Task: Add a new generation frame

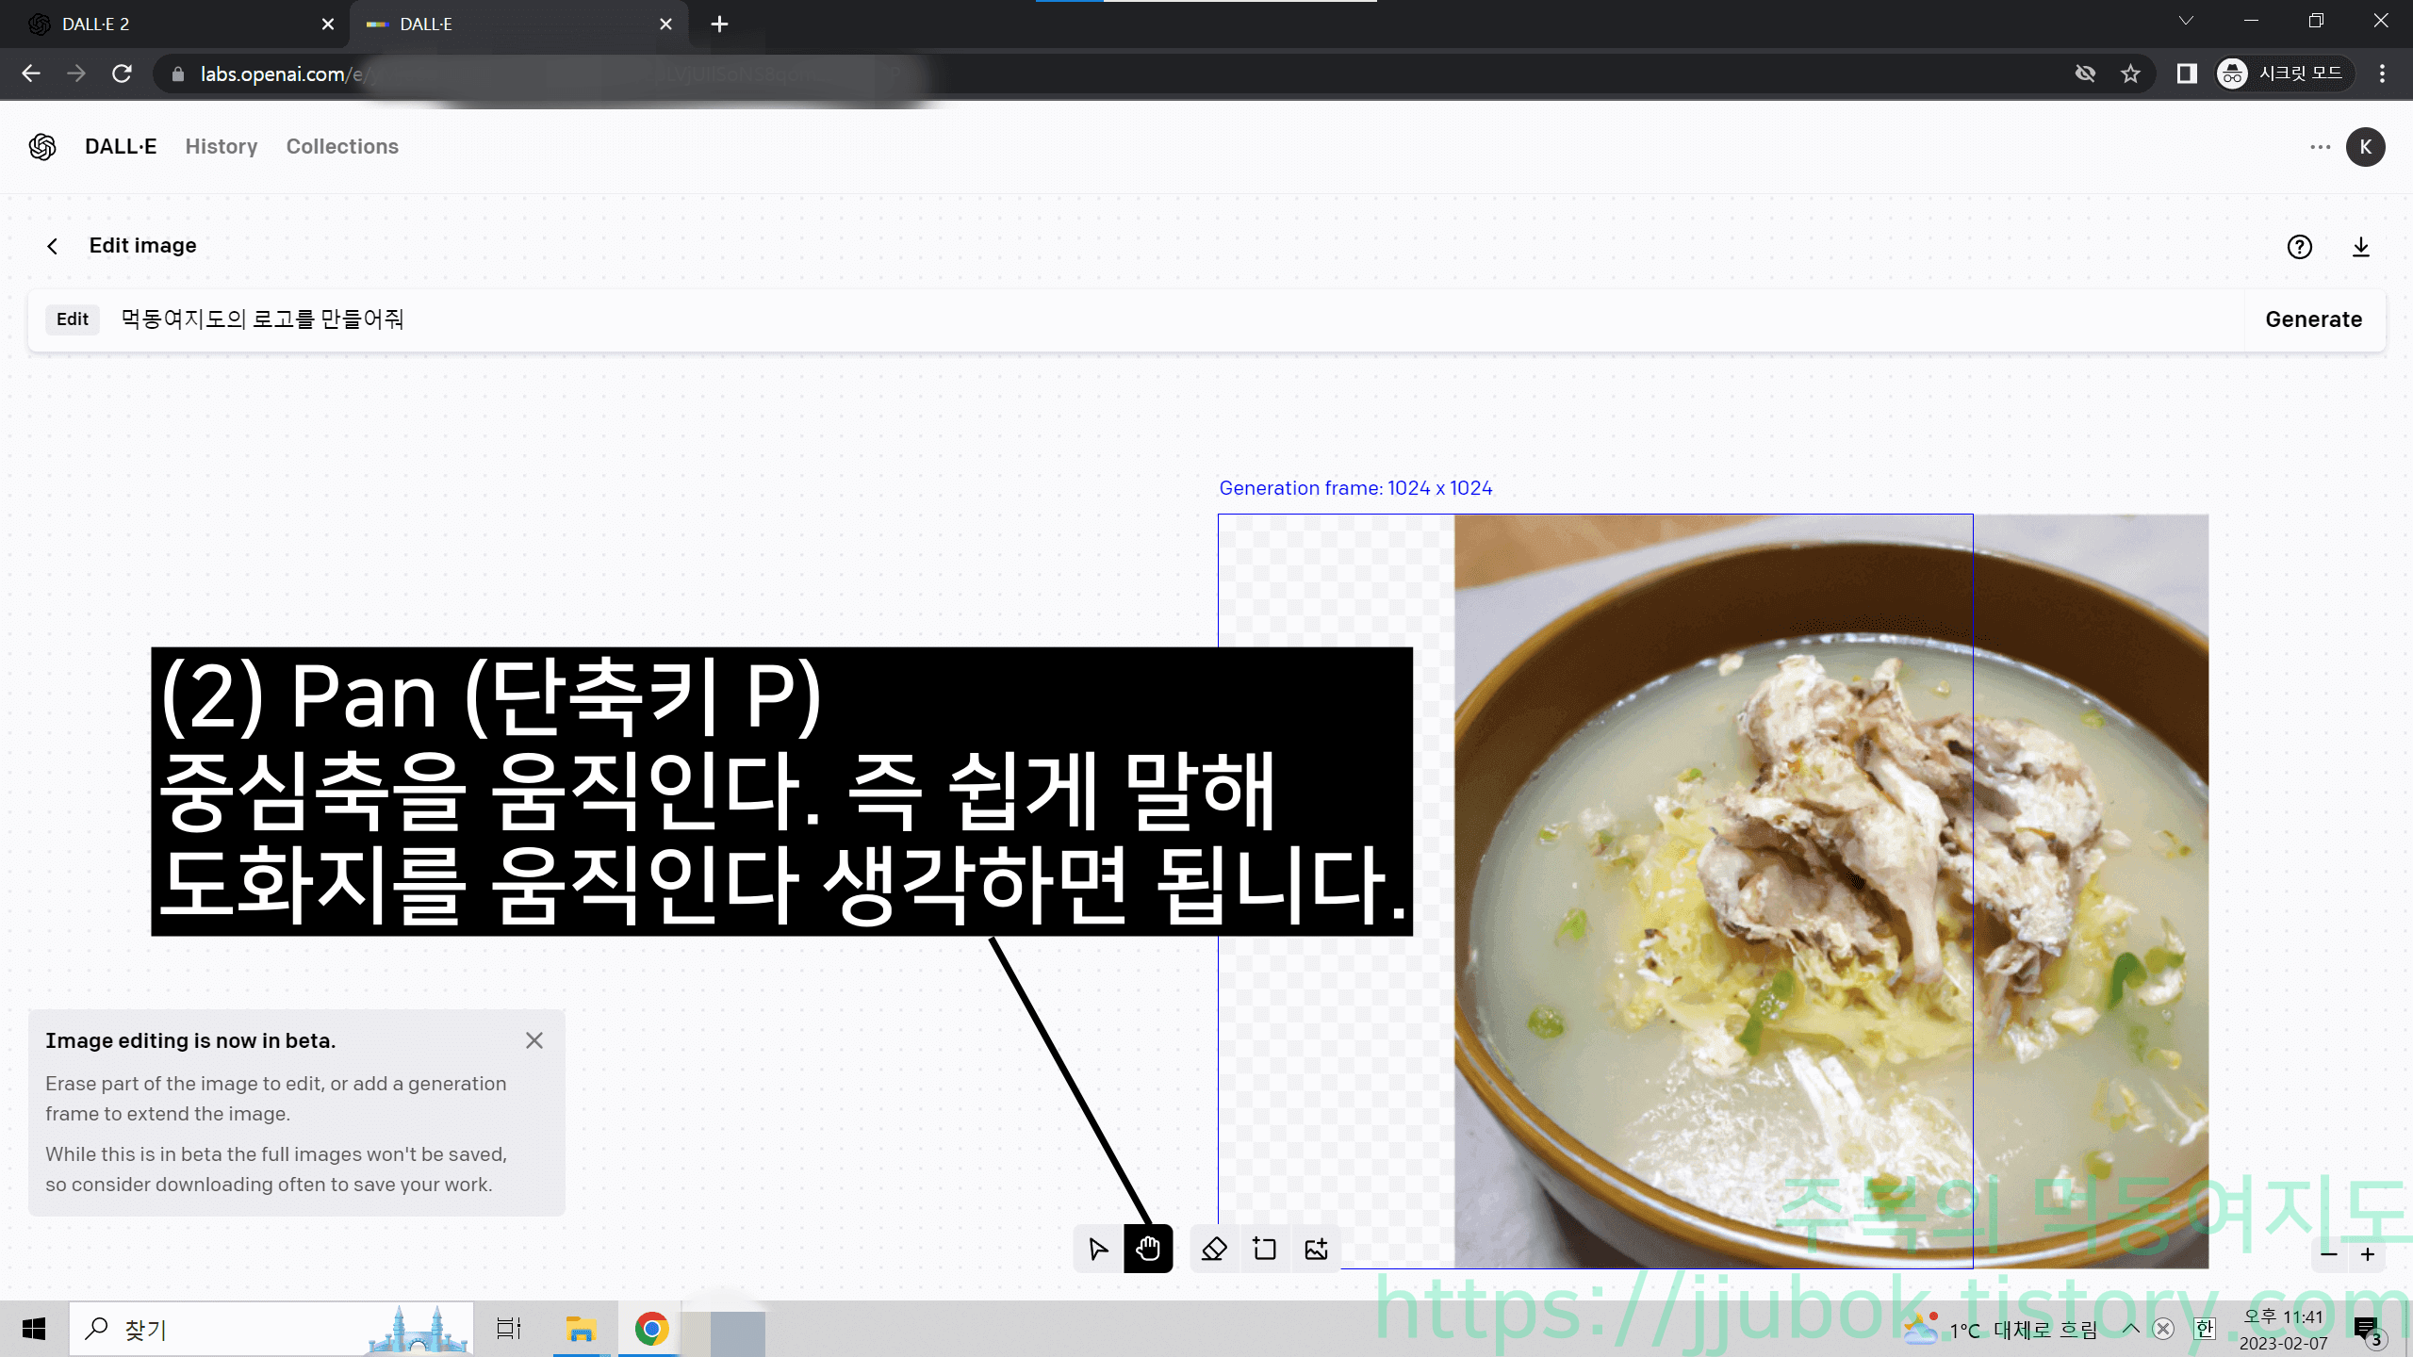Action: (x=1264, y=1249)
